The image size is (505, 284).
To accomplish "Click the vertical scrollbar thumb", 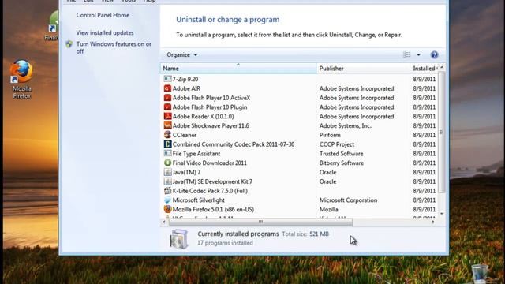I will point(442,132).
